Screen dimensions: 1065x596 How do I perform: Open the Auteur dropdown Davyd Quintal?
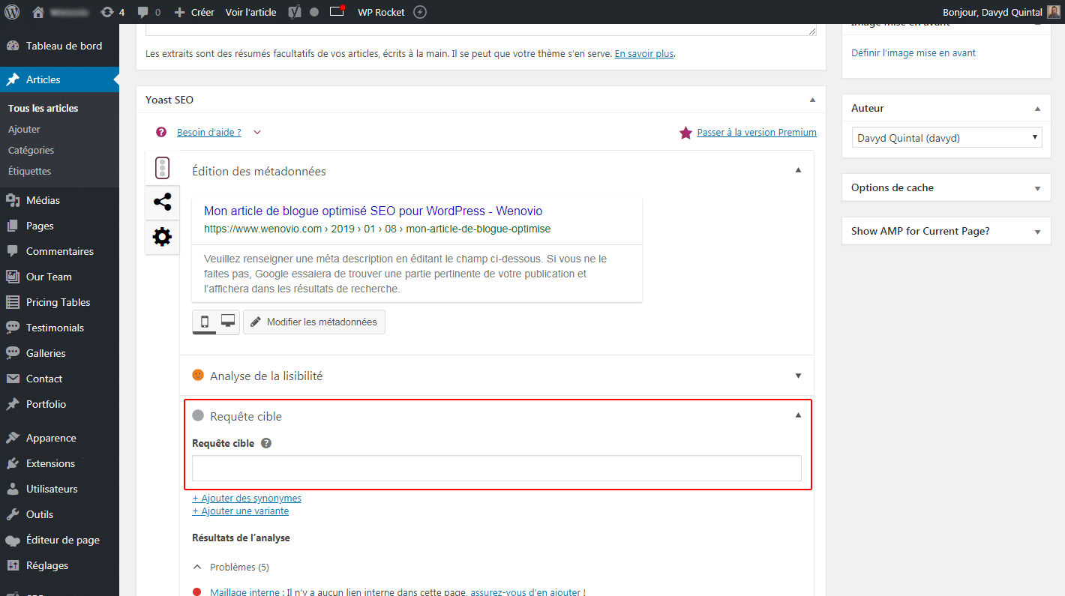pyautogui.click(x=947, y=138)
